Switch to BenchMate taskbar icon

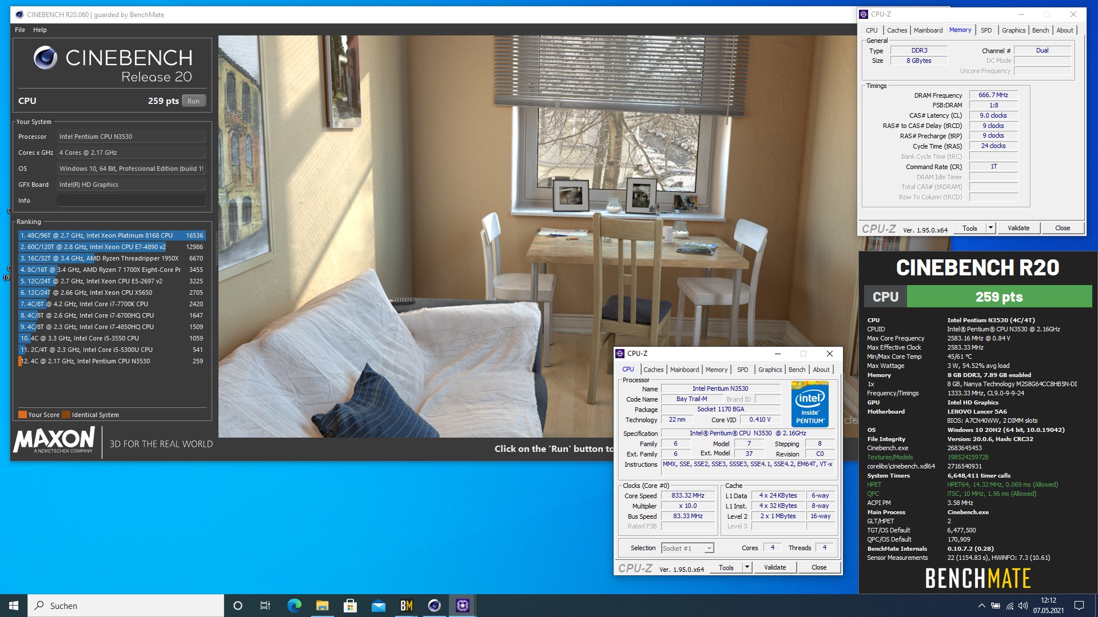click(406, 606)
